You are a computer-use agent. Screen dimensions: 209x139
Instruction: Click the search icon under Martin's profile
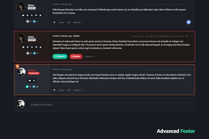coord(34,81)
